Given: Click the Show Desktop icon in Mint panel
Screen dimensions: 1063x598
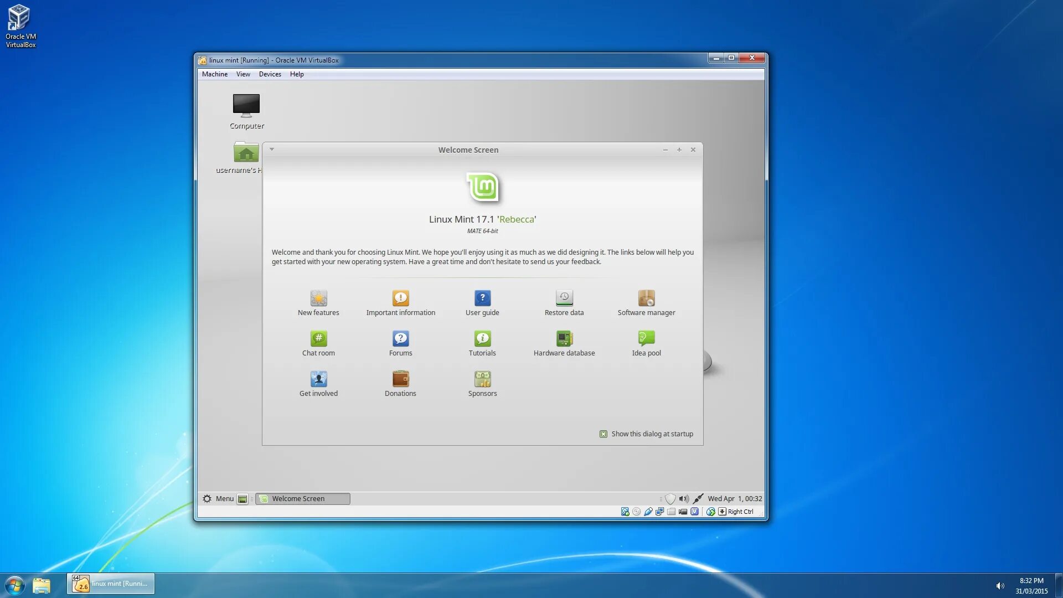Looking at the screenshot, I should [242, 499].
